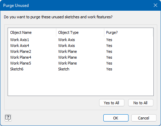161x126 pixels.
Task: Click the Sketch object type cell
Action: [x=64, y=69]
